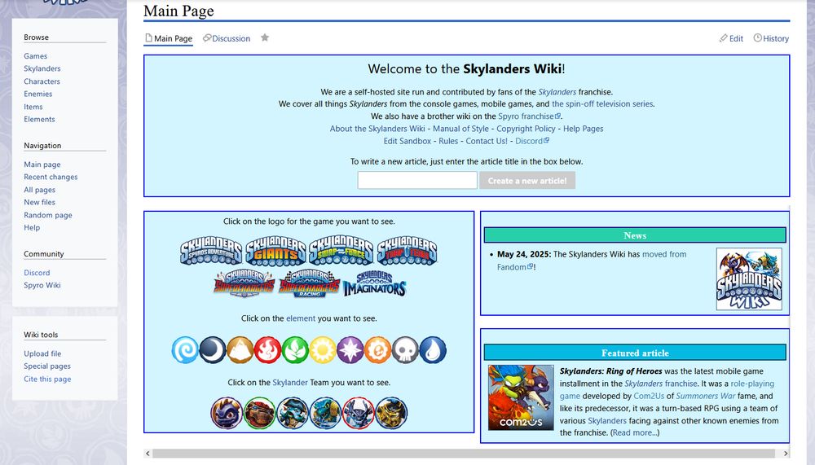Click the Create a new article! button
815x465 pixels.
(527, 180)
